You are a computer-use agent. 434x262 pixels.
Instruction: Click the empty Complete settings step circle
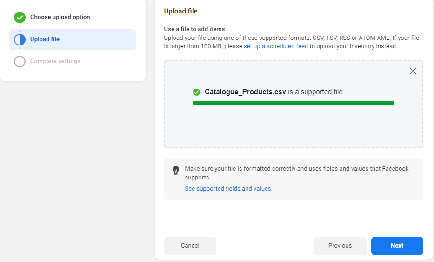20,61
